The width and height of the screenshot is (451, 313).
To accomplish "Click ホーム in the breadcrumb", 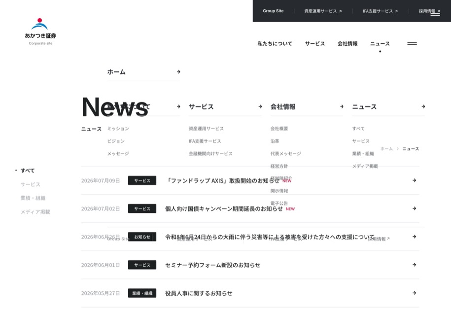I will 386,149.
